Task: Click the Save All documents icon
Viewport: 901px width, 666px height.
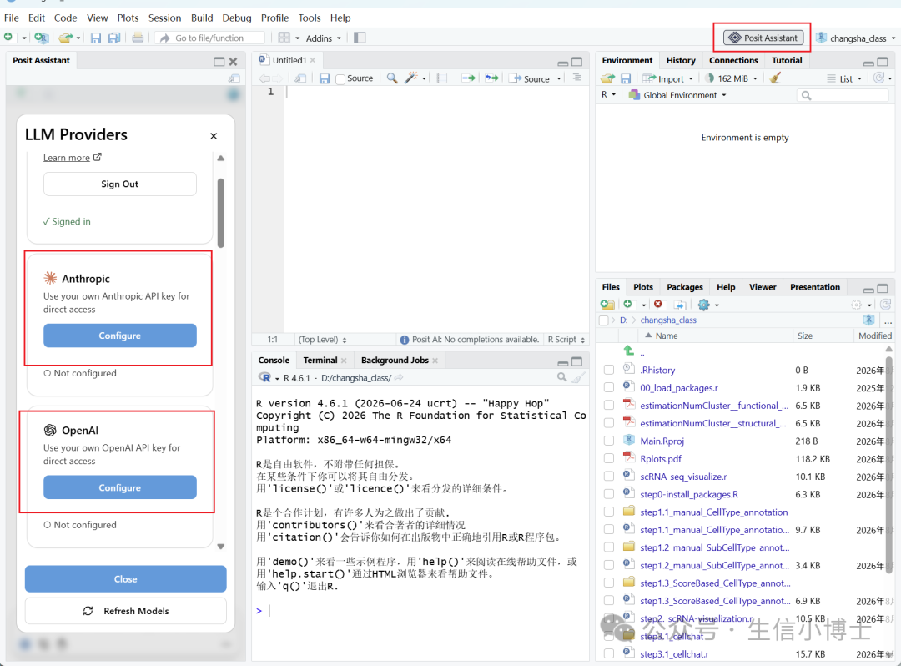Action: point(114,38)
